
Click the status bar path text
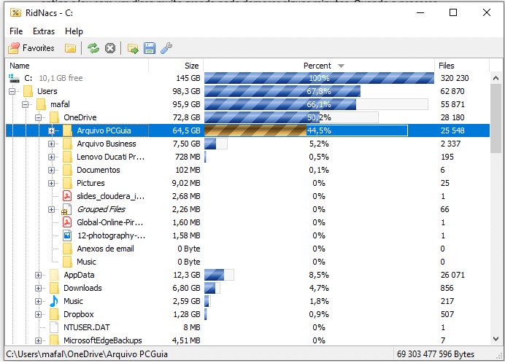[87, 354]
